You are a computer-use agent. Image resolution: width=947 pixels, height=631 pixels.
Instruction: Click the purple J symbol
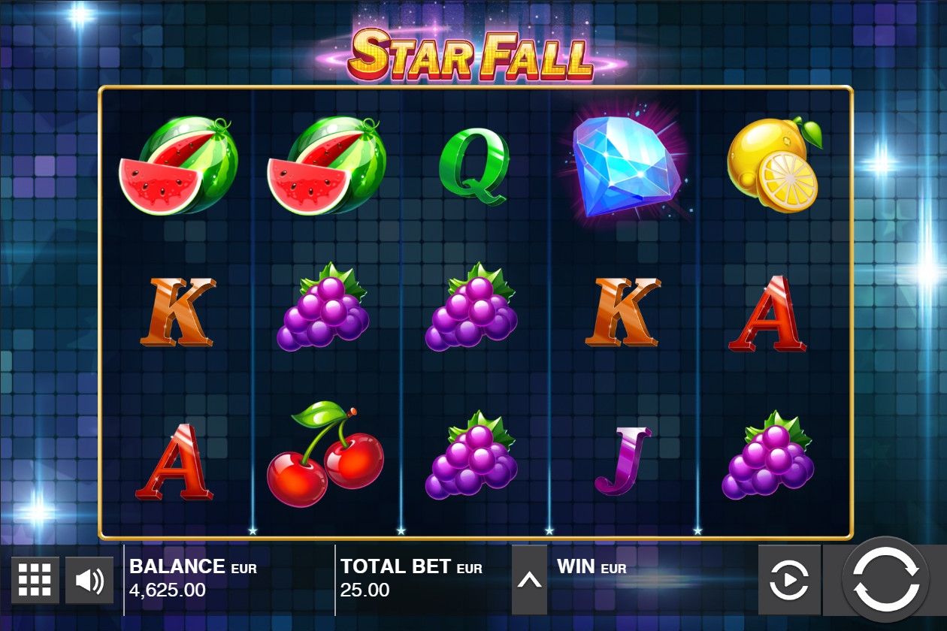pos(623,460)
